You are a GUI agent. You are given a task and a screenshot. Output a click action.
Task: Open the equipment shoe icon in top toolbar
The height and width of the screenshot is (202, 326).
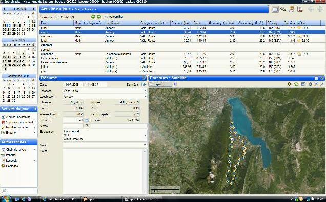pyautogui.click(x=283, y=9)
